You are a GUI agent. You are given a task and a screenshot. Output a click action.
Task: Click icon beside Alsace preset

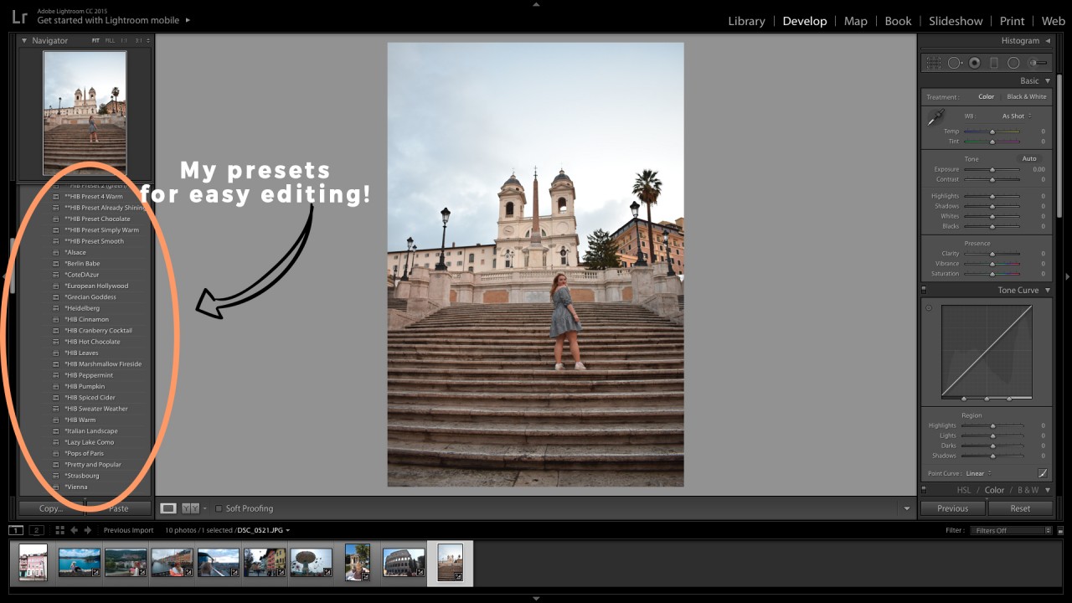pyautogui.click(x=56, y=252)
